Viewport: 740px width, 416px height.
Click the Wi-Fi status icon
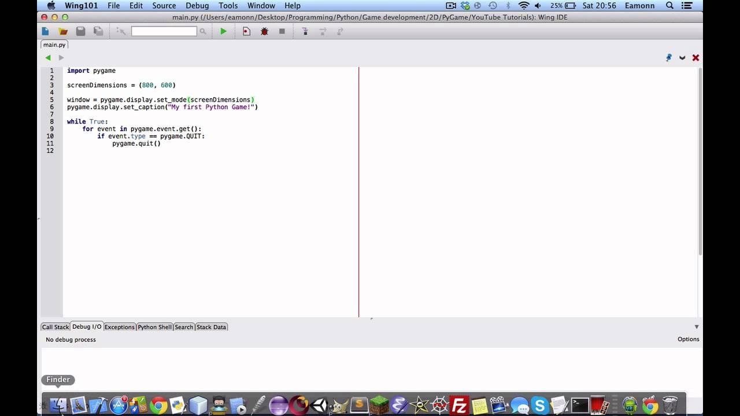pyautogui.click(x=524, y=5)
